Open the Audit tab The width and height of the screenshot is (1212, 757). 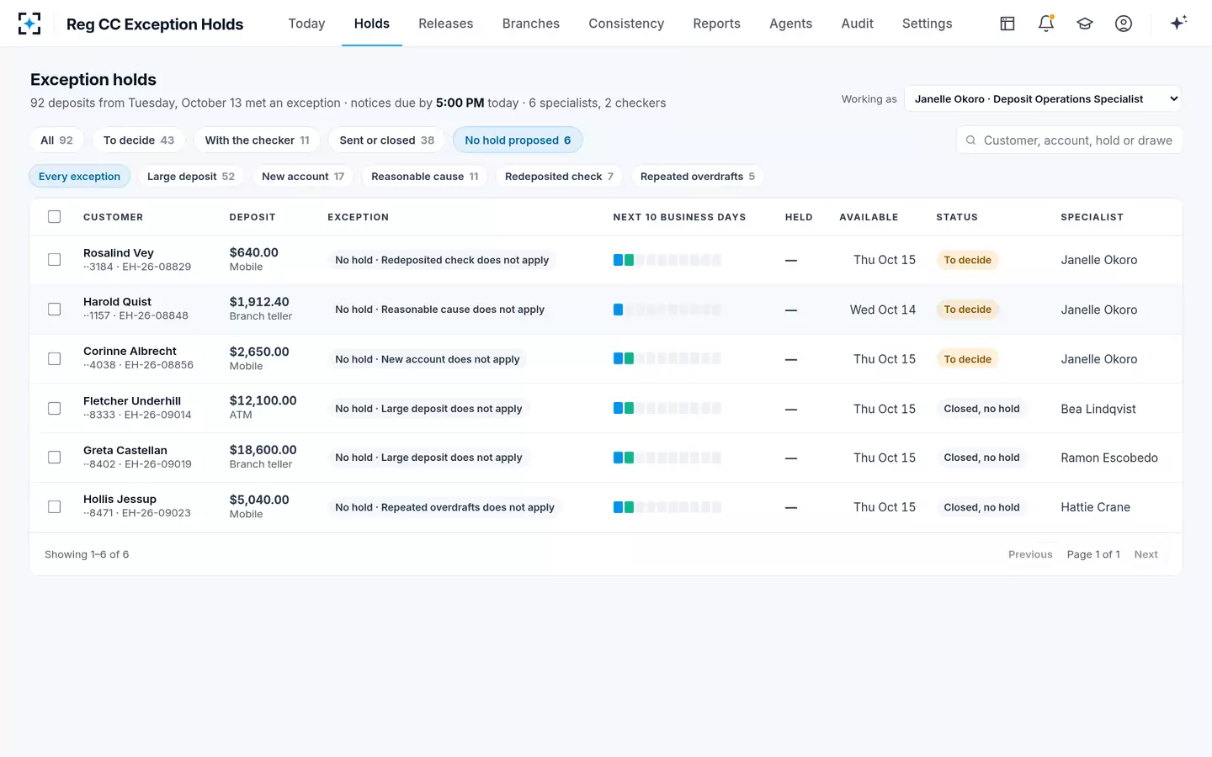tap(858, 24)
